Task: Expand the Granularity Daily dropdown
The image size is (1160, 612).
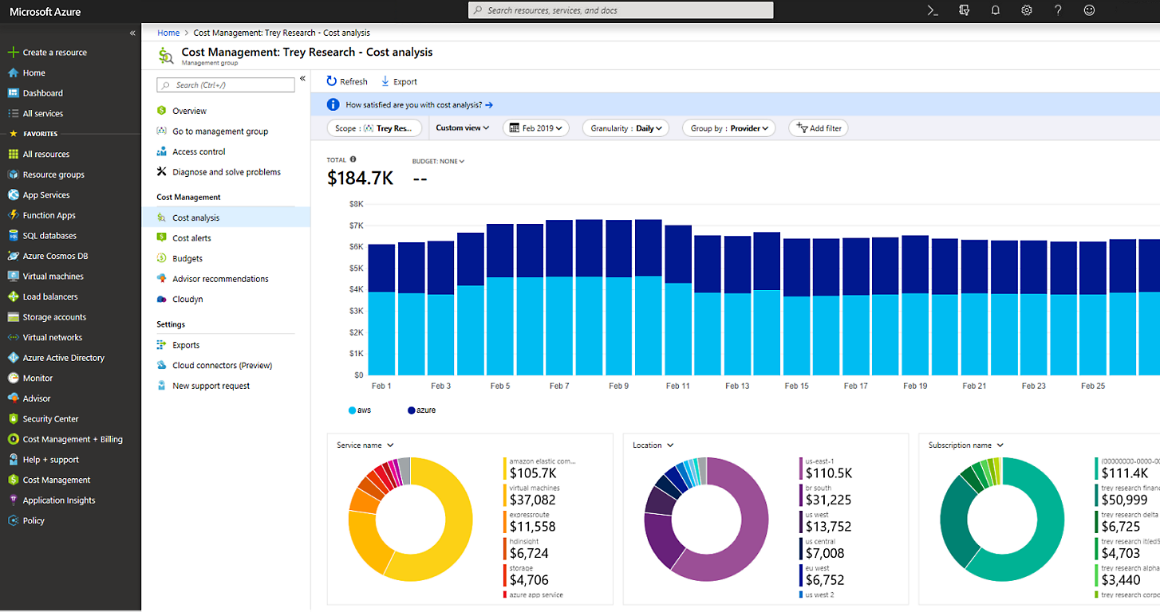Action: [625, 128]
